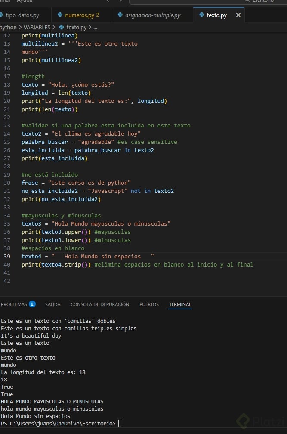Click the '#no está incluido' comment
Viewport: 287px width, 434px height.
click(50, 175)
